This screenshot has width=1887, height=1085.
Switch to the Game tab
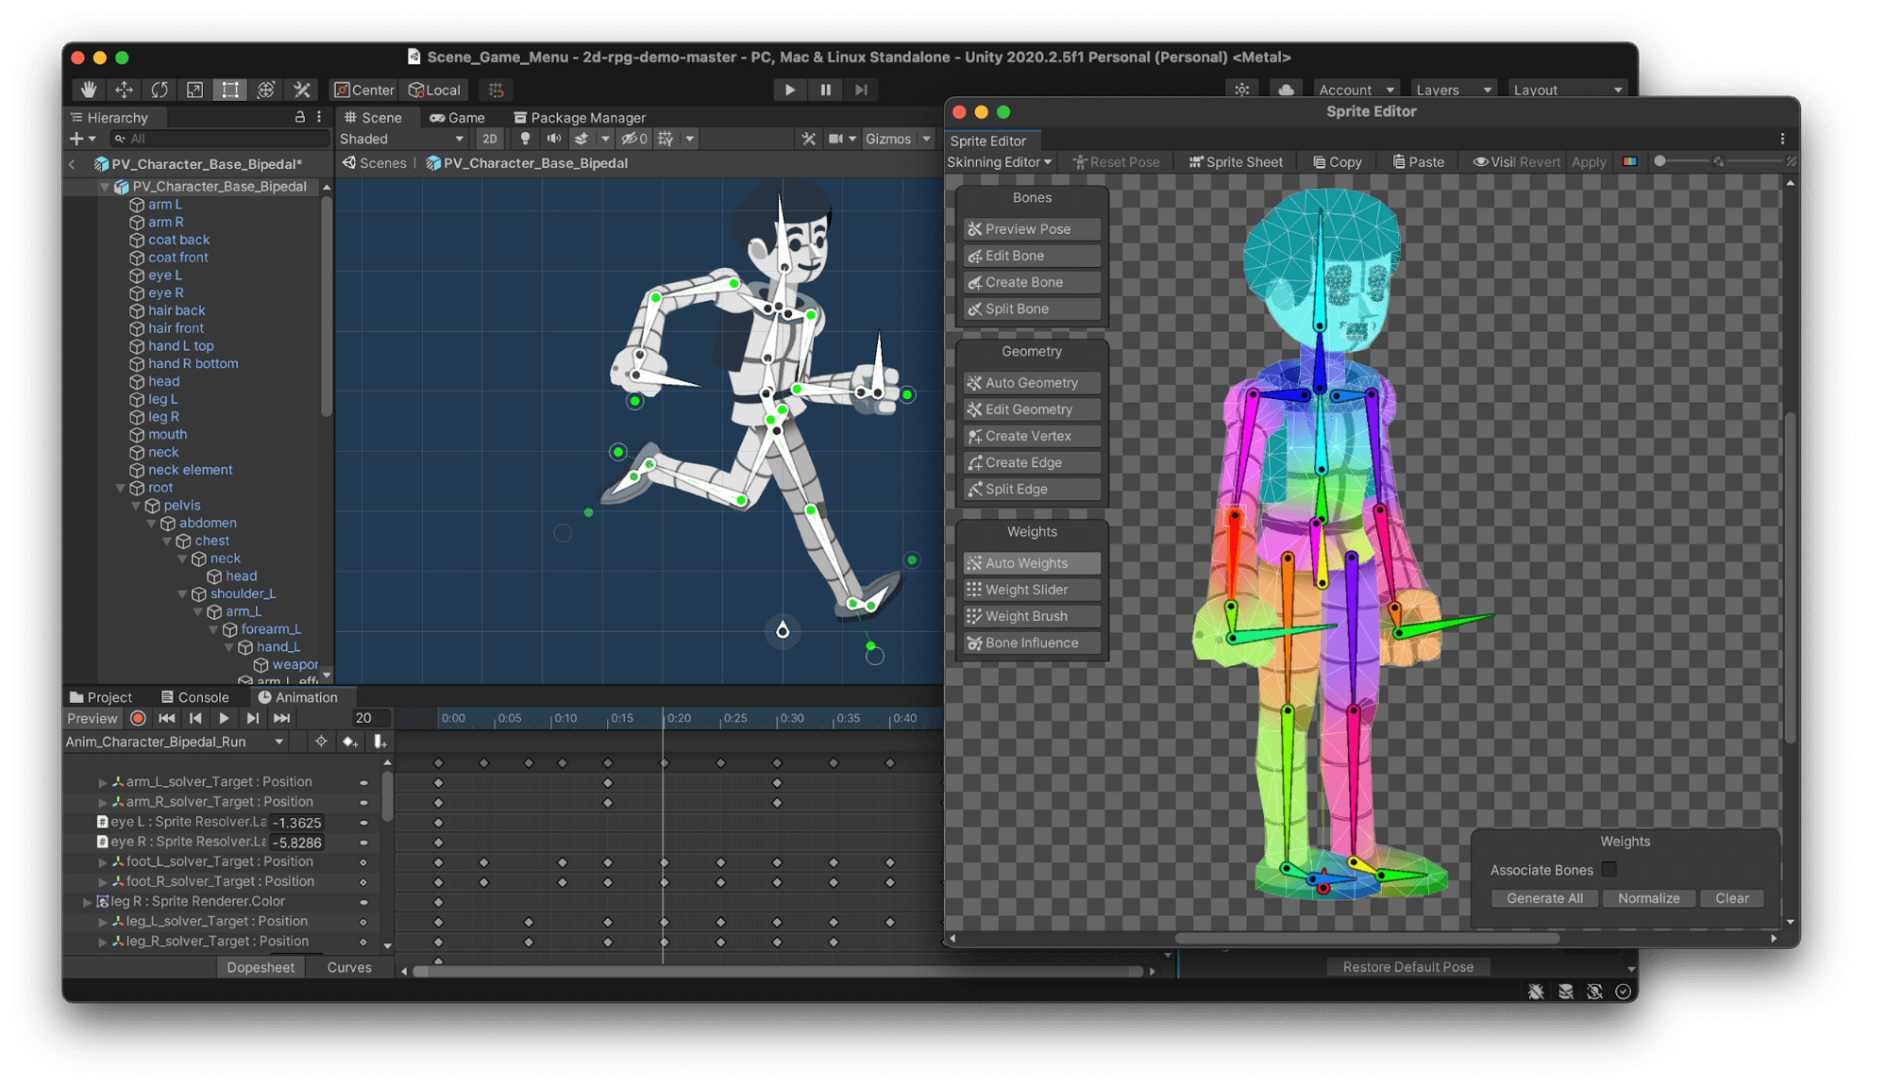coord(457,117)
